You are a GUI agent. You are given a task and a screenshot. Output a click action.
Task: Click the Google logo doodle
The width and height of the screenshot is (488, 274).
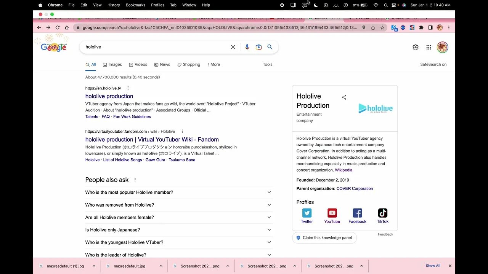click(x=54, y=46)
